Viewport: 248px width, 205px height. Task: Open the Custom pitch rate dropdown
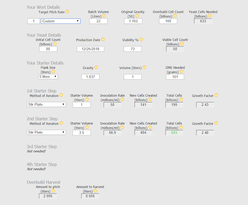60,21
